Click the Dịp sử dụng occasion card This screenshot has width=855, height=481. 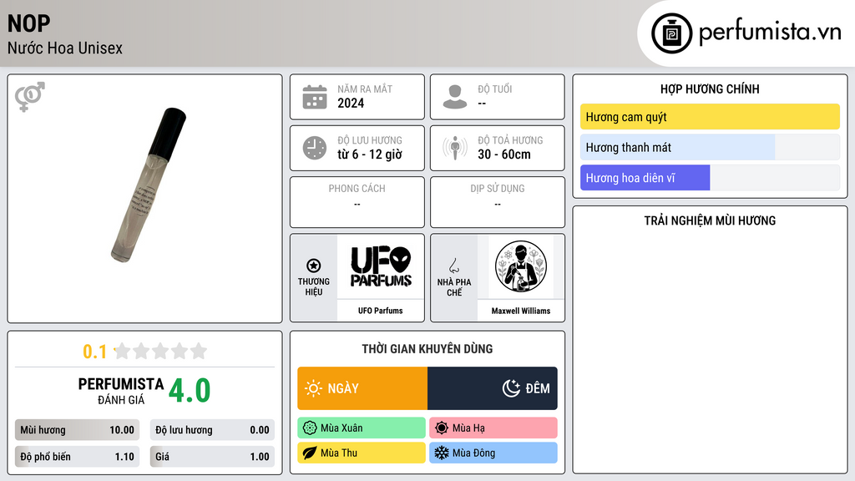coord(498,202)
